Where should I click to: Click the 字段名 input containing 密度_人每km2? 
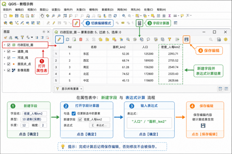(x=35, y=114)
